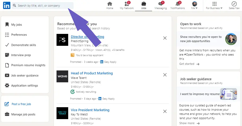Image resolution: width=242 pixels, height=126 pixels.
Task: Click Actively recruiting target icon
Action: pyautogui.click(x=72, y=92)
